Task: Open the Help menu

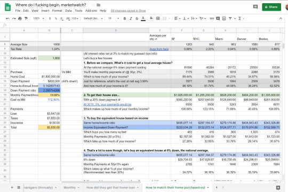Action: tap(103, 11)
